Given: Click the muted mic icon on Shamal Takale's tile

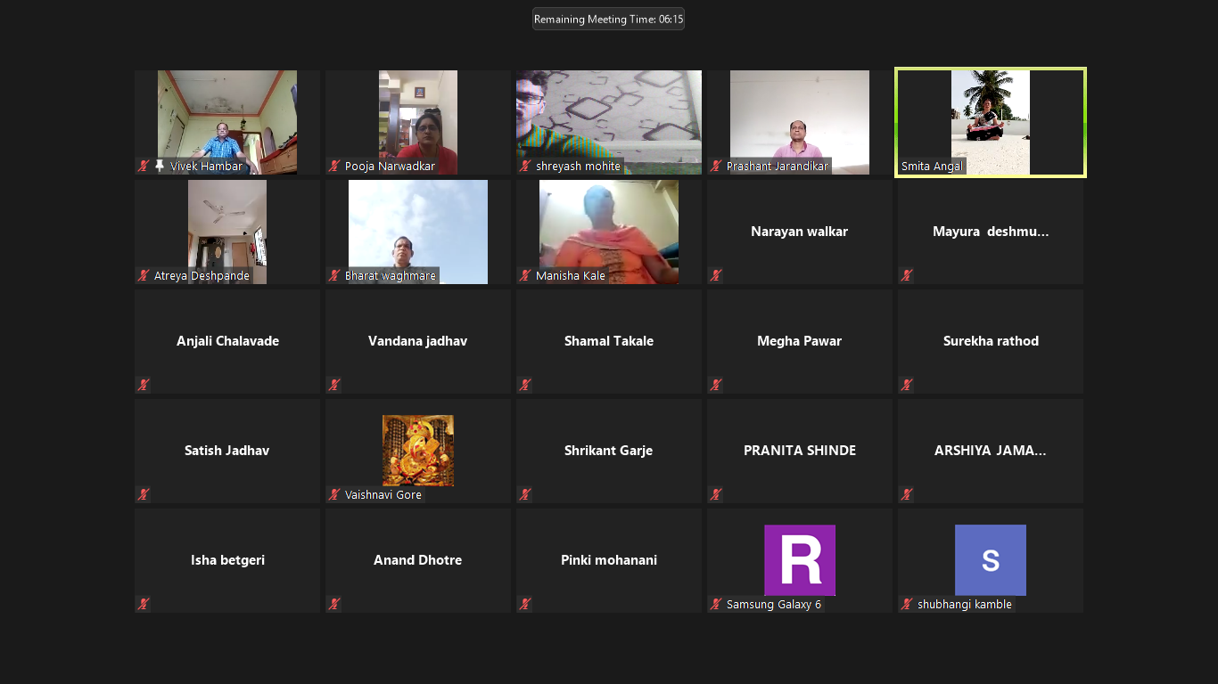Looking at the screenshot, I should (x=525, y=386).
